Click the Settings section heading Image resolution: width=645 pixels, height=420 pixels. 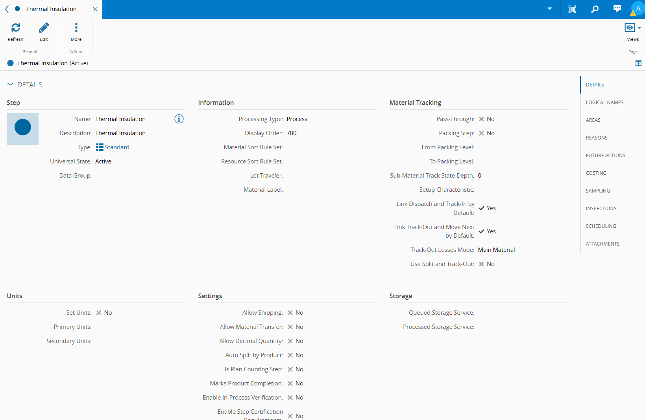(210, 296)
